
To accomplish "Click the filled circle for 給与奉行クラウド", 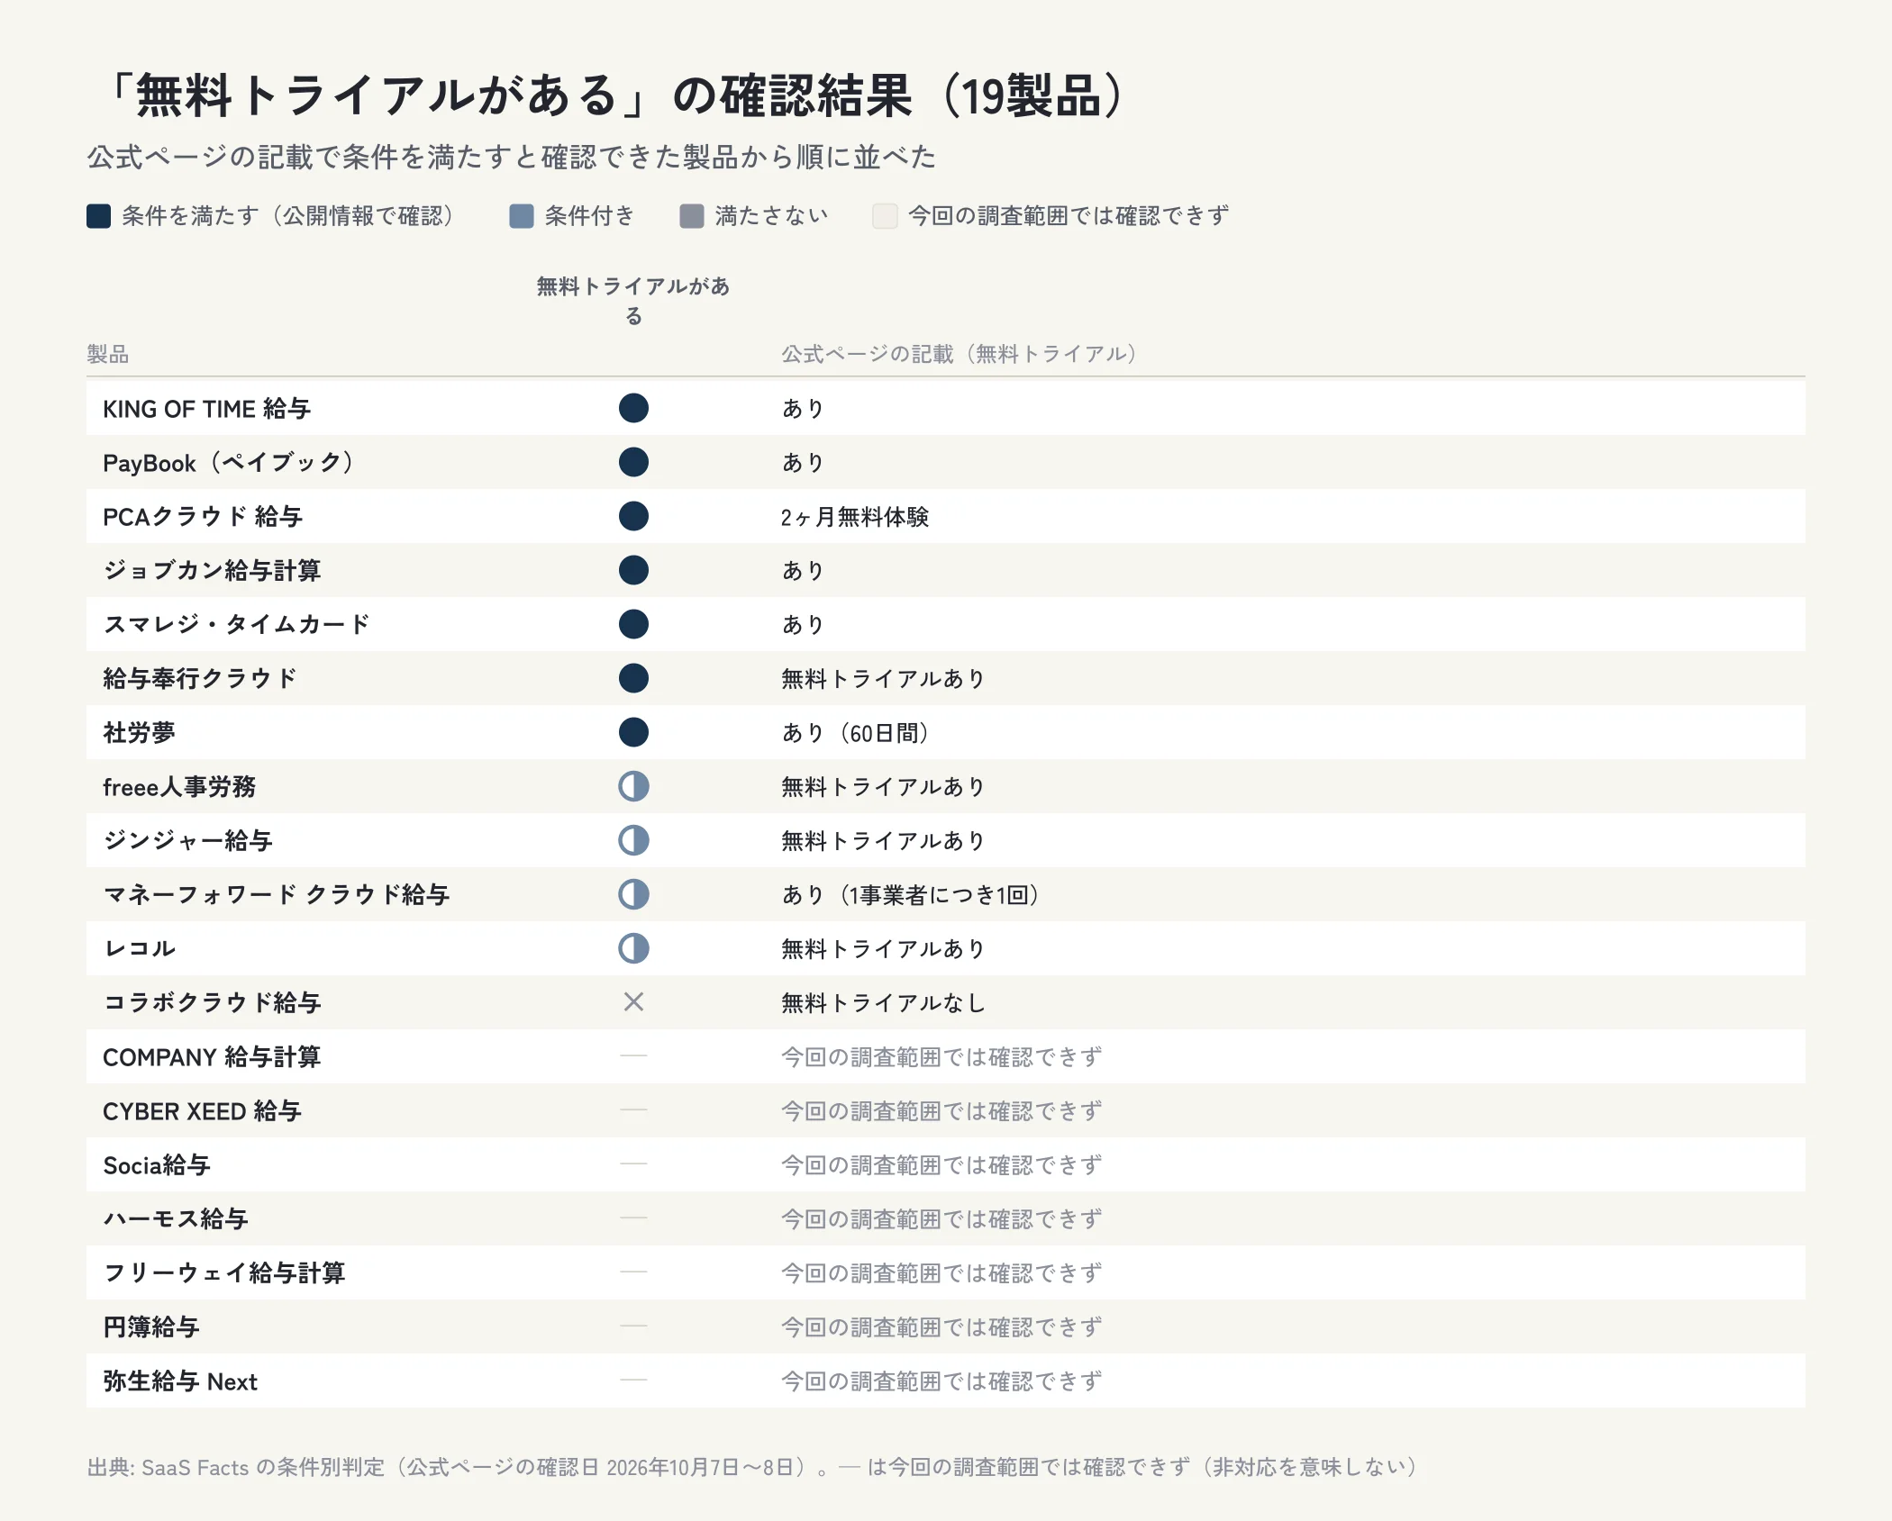I will 633,678.
